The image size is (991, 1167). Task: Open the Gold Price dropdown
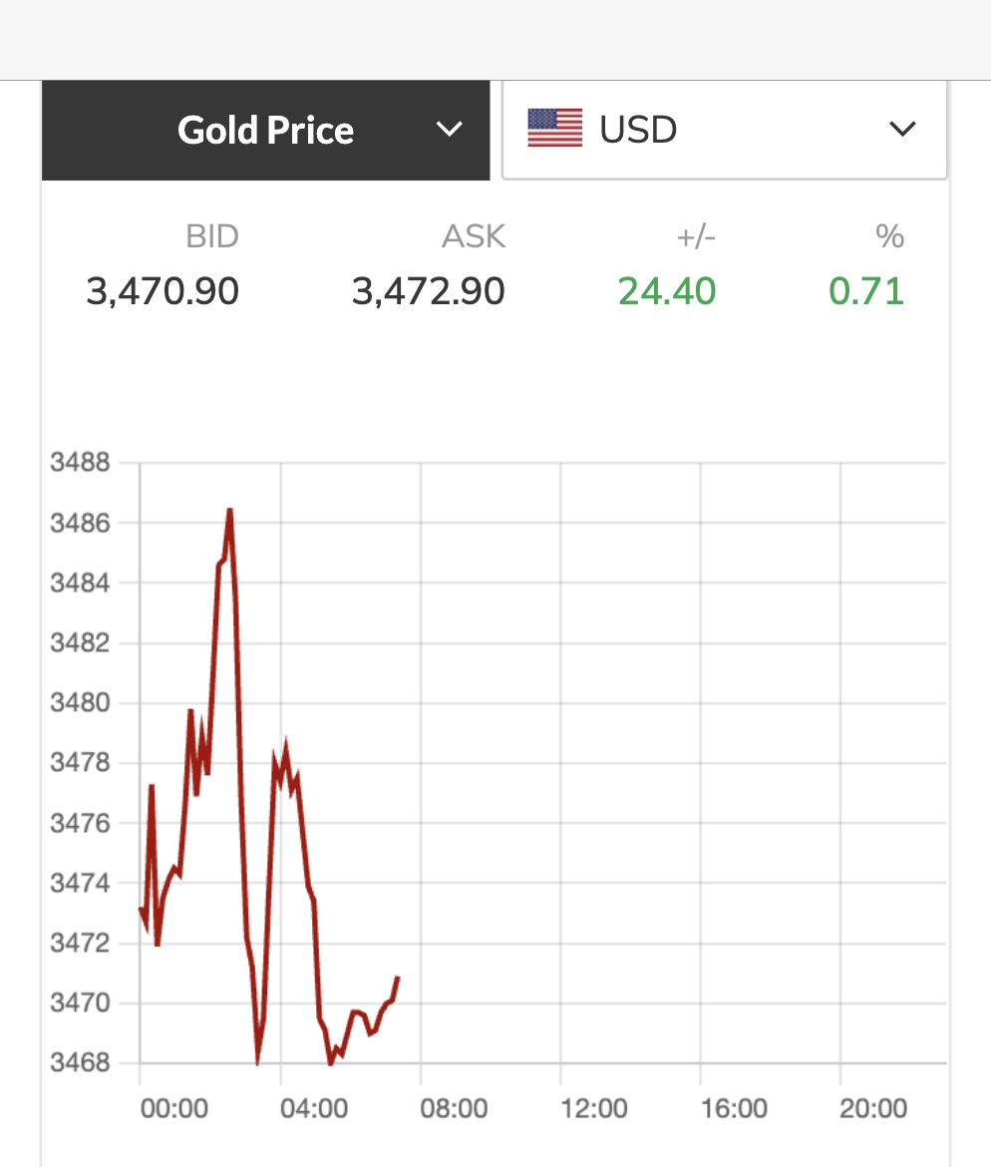pyautogui.click(x=265, y=130)
